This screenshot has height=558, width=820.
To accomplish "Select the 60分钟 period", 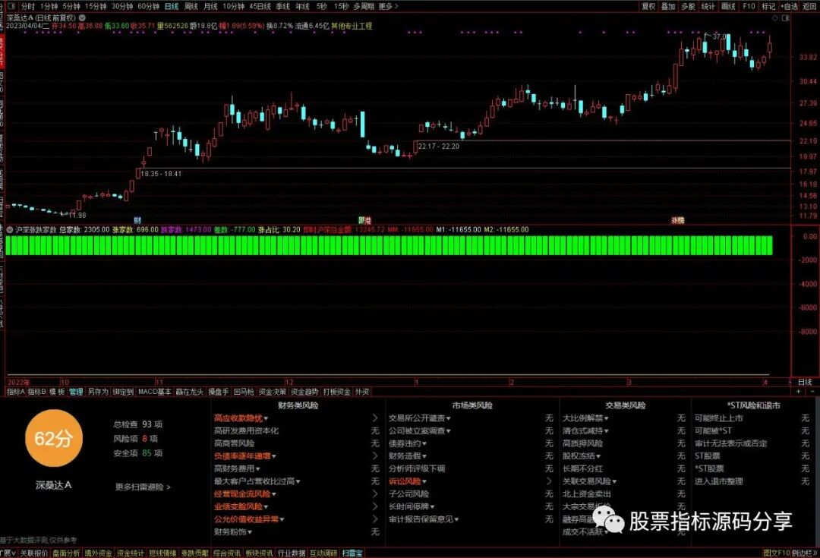I will click(149, 6).
